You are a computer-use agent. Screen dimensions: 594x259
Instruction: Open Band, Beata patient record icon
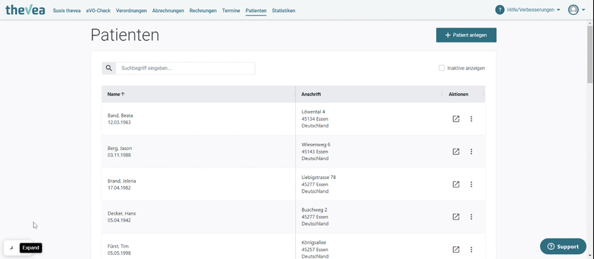pos(456,119)
